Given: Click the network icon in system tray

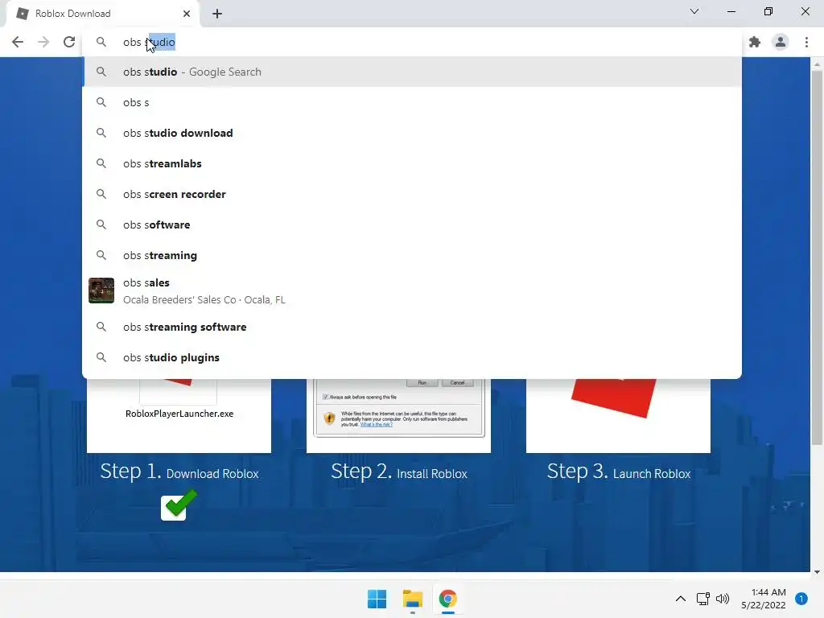Looking at the screenshot, I should (x=702, y=599).
